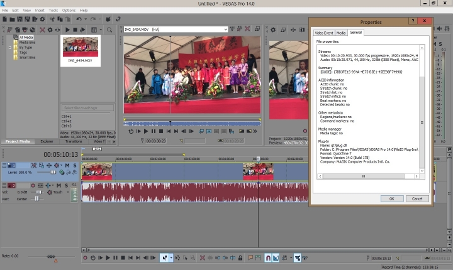
Task: Start recording from the timeline transport
Action: point(85,258)
